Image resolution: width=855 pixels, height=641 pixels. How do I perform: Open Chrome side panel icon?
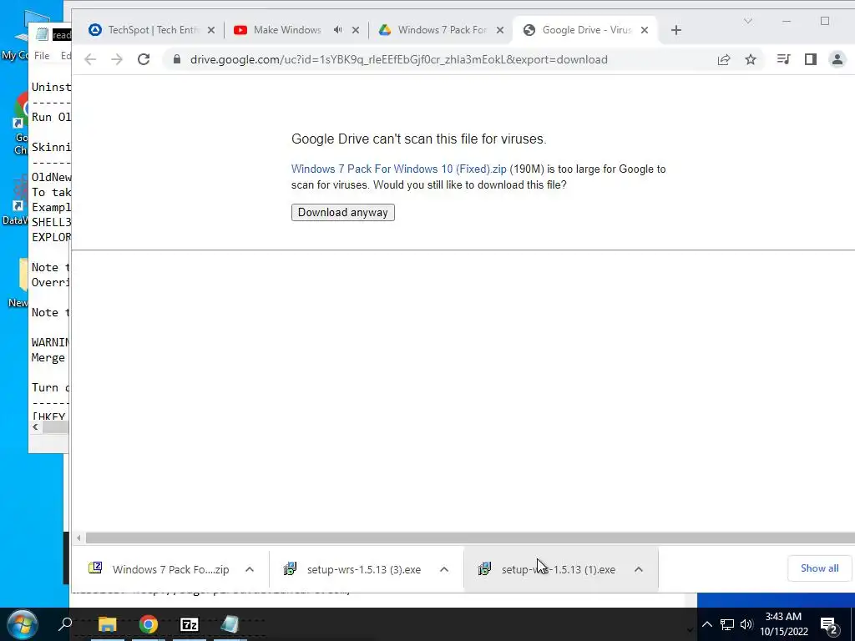[810, 59]
